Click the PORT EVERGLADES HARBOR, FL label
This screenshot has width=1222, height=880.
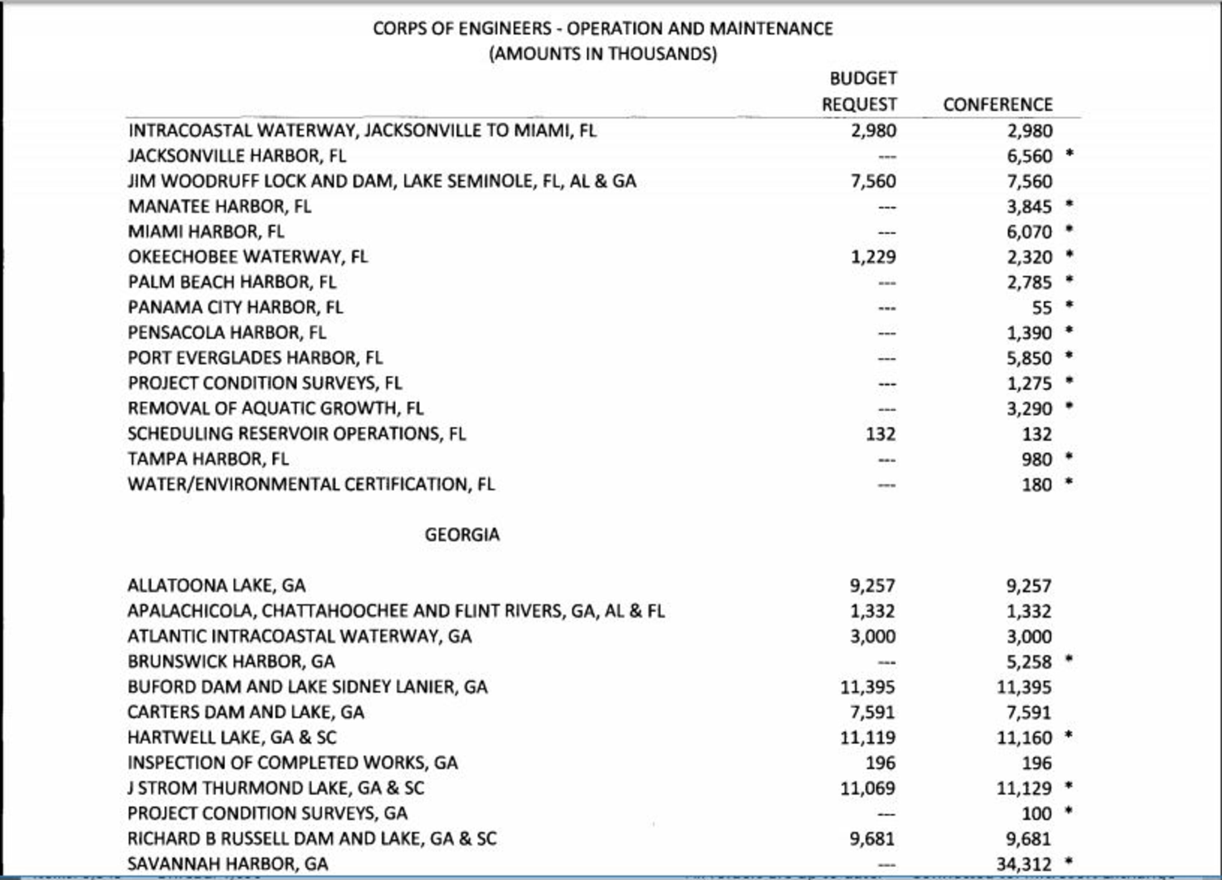coord(255,358)
